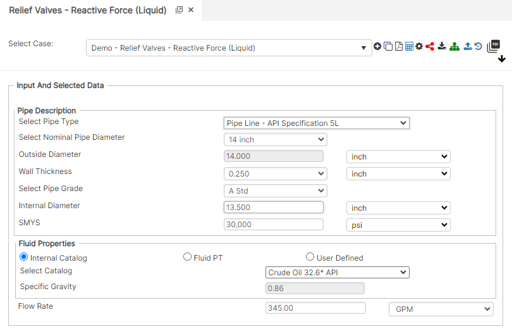Pop out the tab in new window
The height and width of the screenshot is (329, 512).
[179, 9]
